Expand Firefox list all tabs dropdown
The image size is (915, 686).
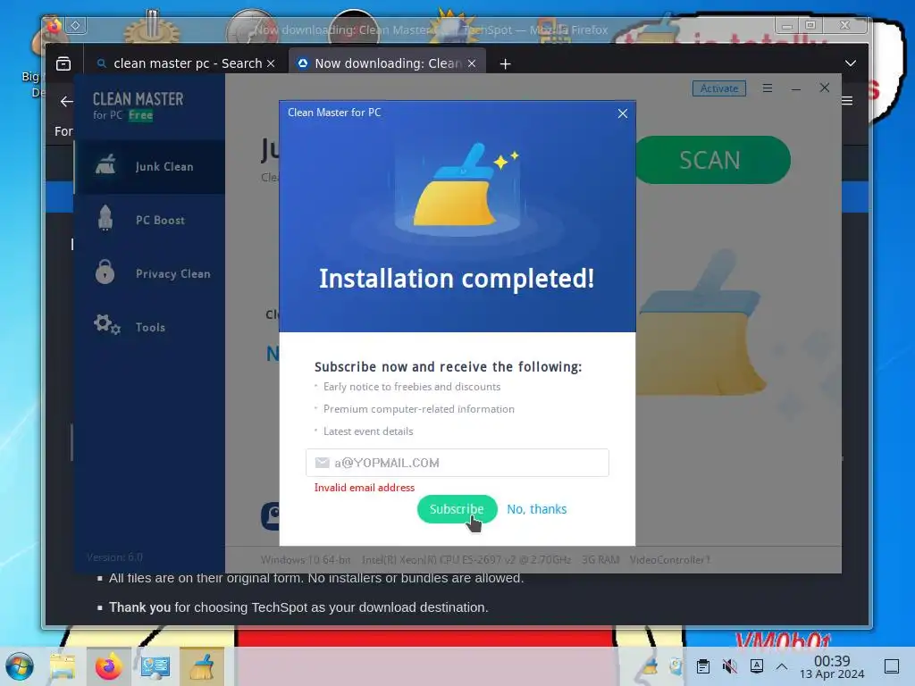[x=851, y=63]
